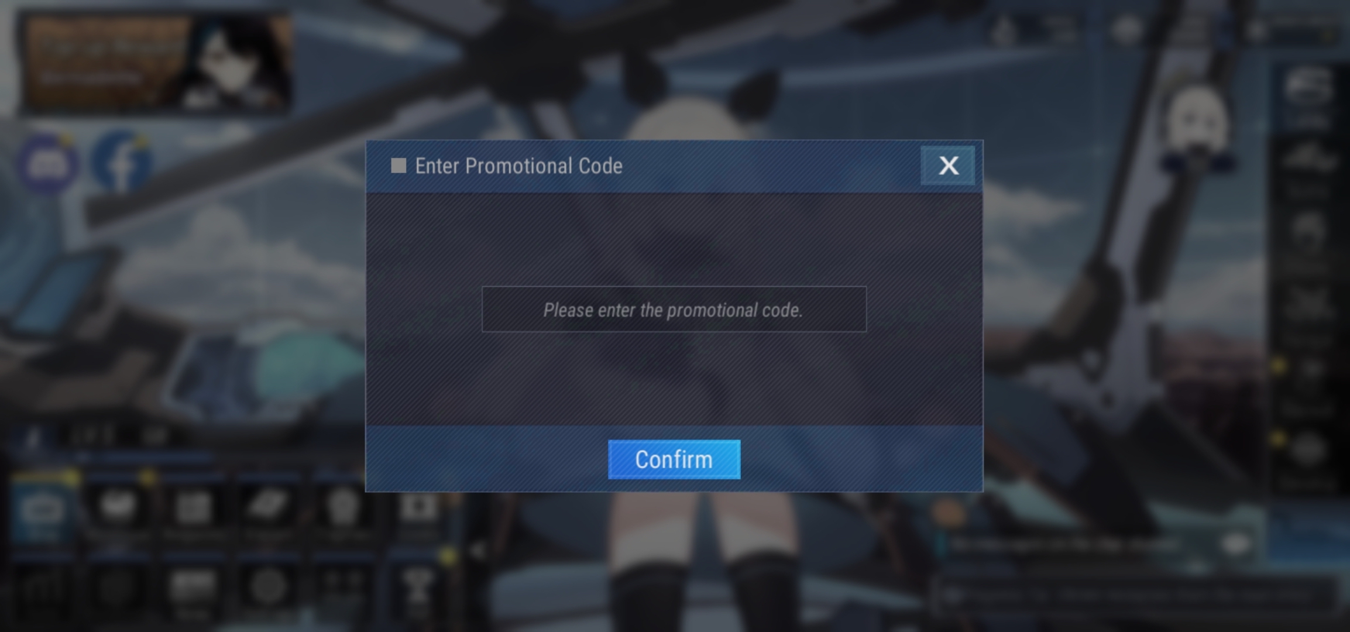Viewport: 1350px width, 632px height.
Task: Click the white chat bubble icon beside the message bar
Action: point(1235,545)
